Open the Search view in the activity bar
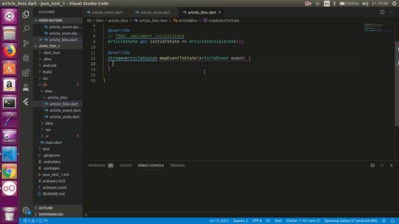This screenshot has height=224, width=399. click(26, 29)
